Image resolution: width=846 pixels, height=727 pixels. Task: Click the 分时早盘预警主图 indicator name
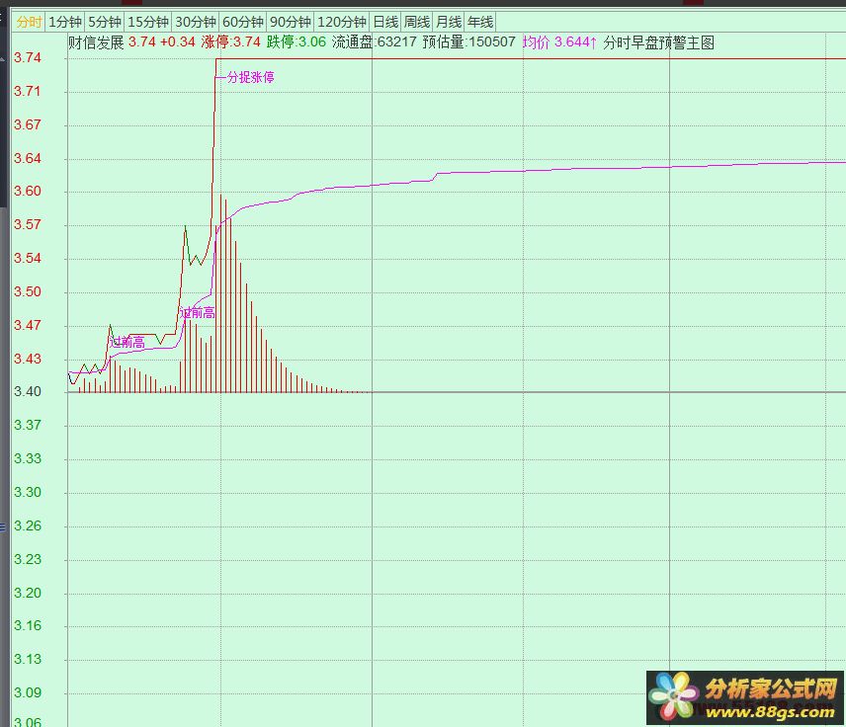click(659, 42)
